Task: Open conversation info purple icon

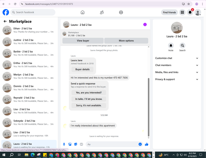Action: coord(145,25)
